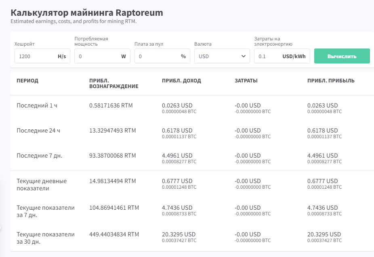Click the Текущие дневные показатели row label
374x257 pixels.
point(42,185)
